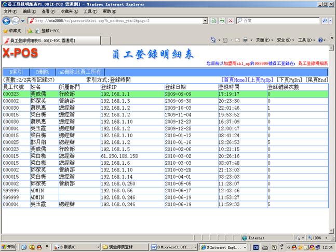
Task: Click the Stop loading icon
Action: (230, 20)
